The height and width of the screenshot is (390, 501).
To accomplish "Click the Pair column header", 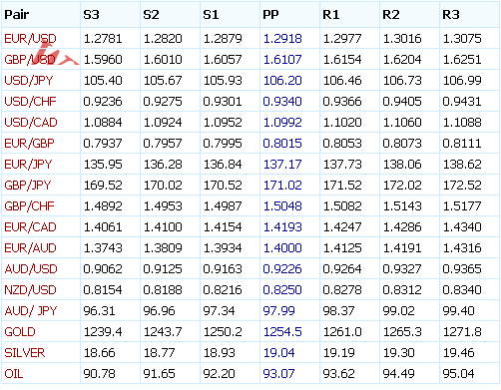I will (x=17, y=15).
